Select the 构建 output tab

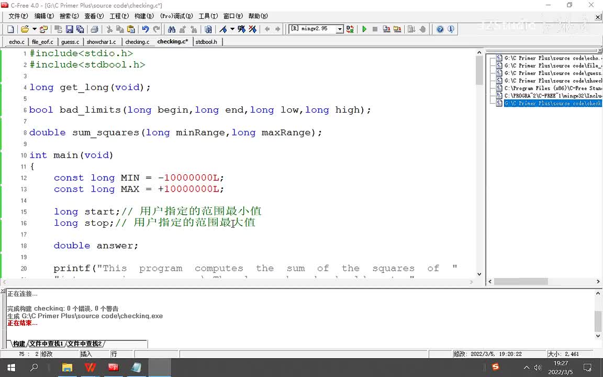click(x=18, y=343)
